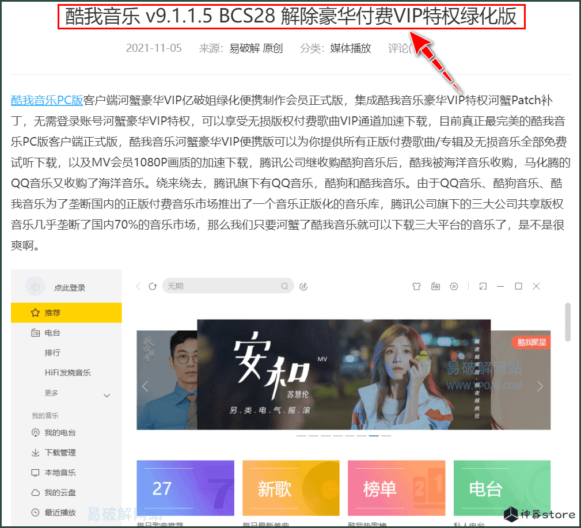581x528 pixels.
Task: Open the settings icon in the player toolbar
Action: point(454,286)
